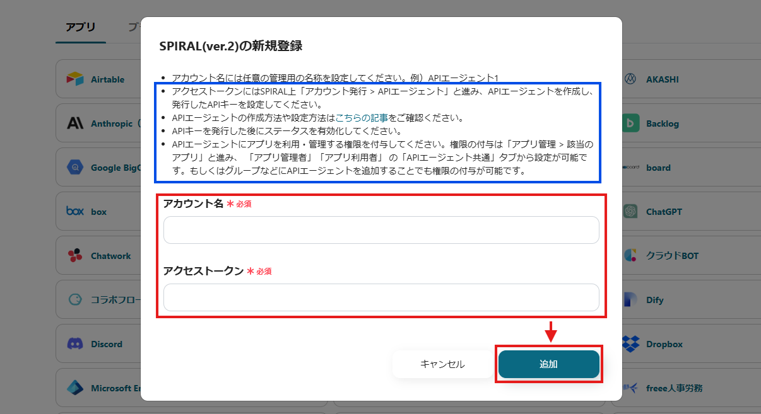Click the Dropbox icon
This screenshot has width=761, height=414.
(630, 344)
